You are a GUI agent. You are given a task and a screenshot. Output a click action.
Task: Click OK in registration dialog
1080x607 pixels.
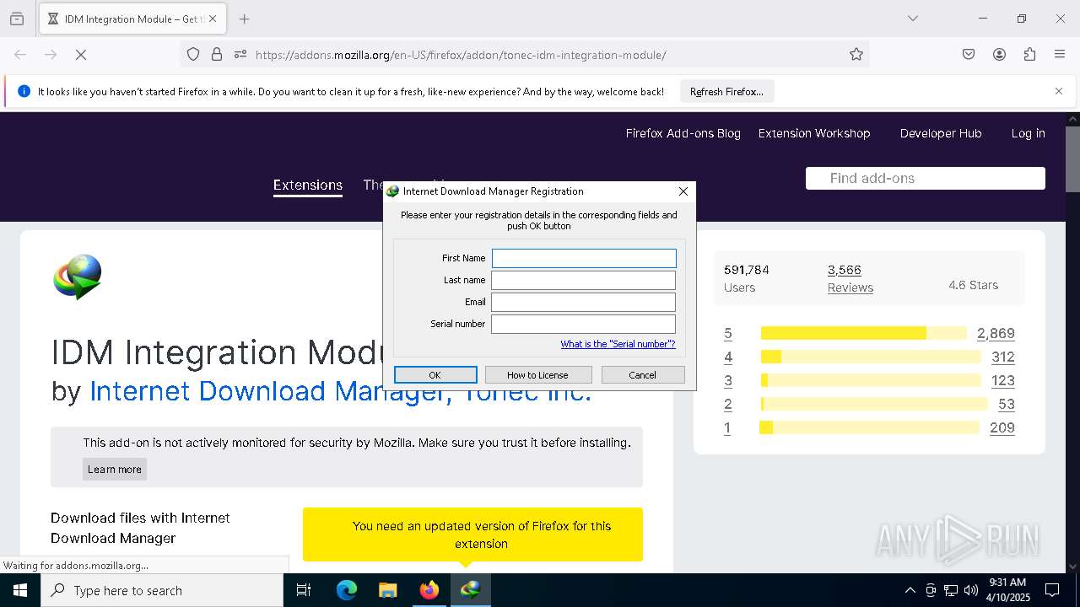435,375
